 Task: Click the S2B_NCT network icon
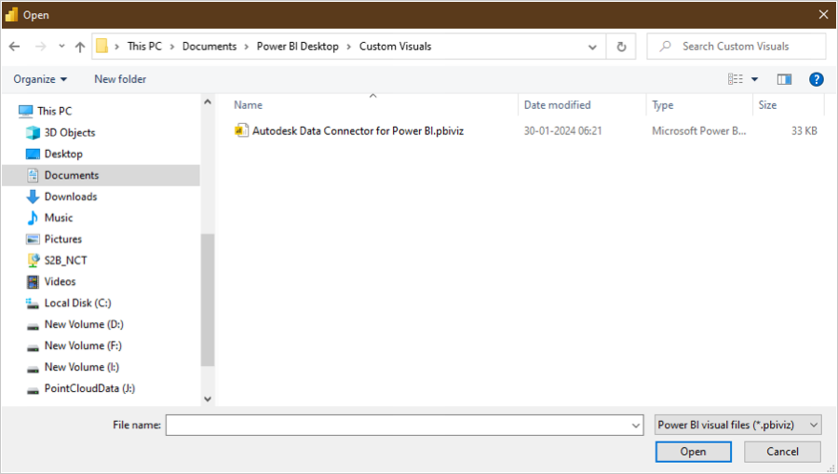[x=34, y=260]
